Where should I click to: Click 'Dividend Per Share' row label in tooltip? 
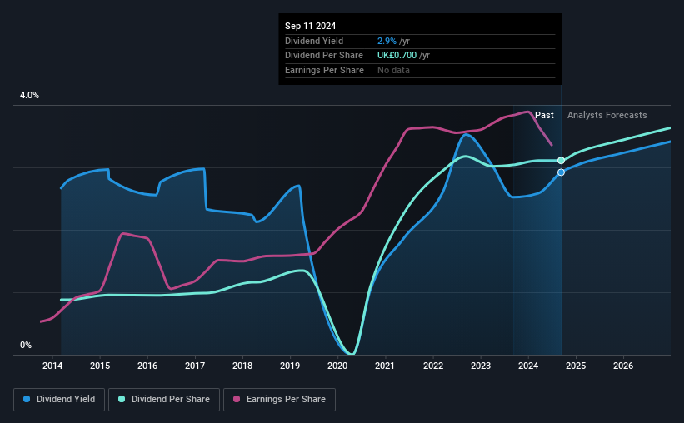(324, 56)
